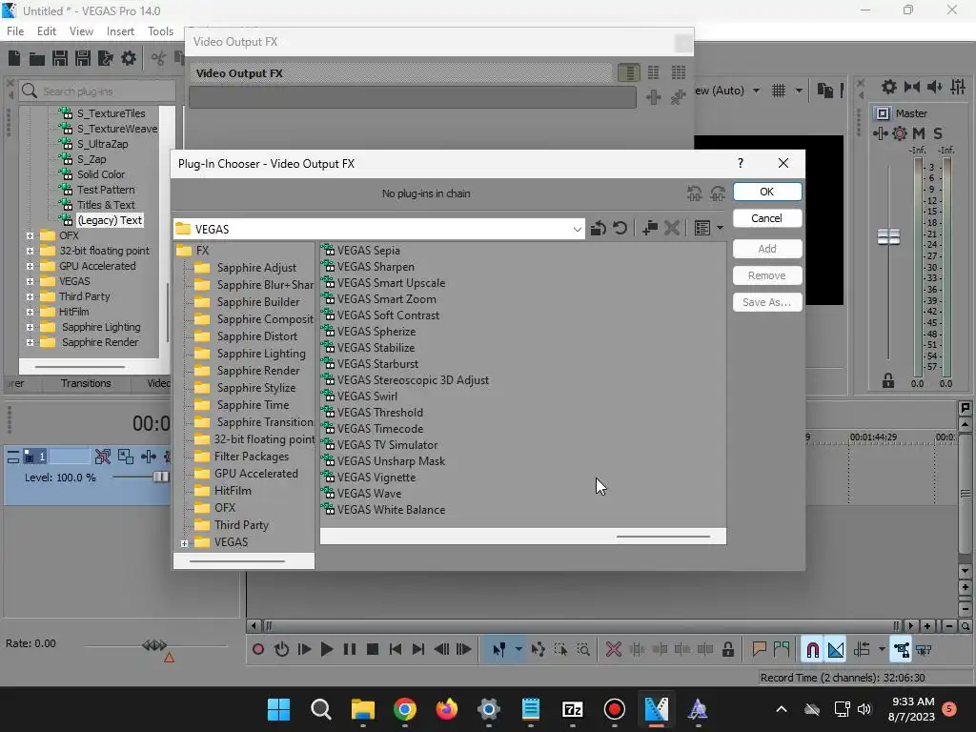This screenshot has height=732, width=976.
Task: Expand 32-bit floating point in plug-ins panel
Action: click(30, 251)
